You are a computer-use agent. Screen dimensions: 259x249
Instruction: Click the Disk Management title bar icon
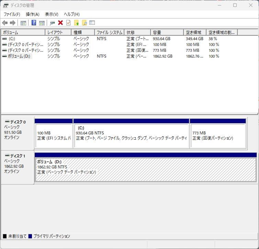pyautogui.click(x=5, y=5)
